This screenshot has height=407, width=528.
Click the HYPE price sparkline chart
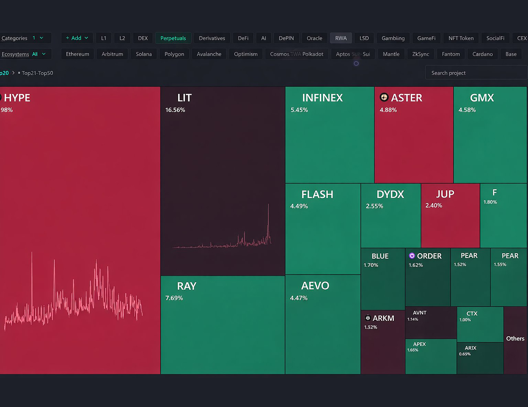pyautogui.click(x=73, y=292)
